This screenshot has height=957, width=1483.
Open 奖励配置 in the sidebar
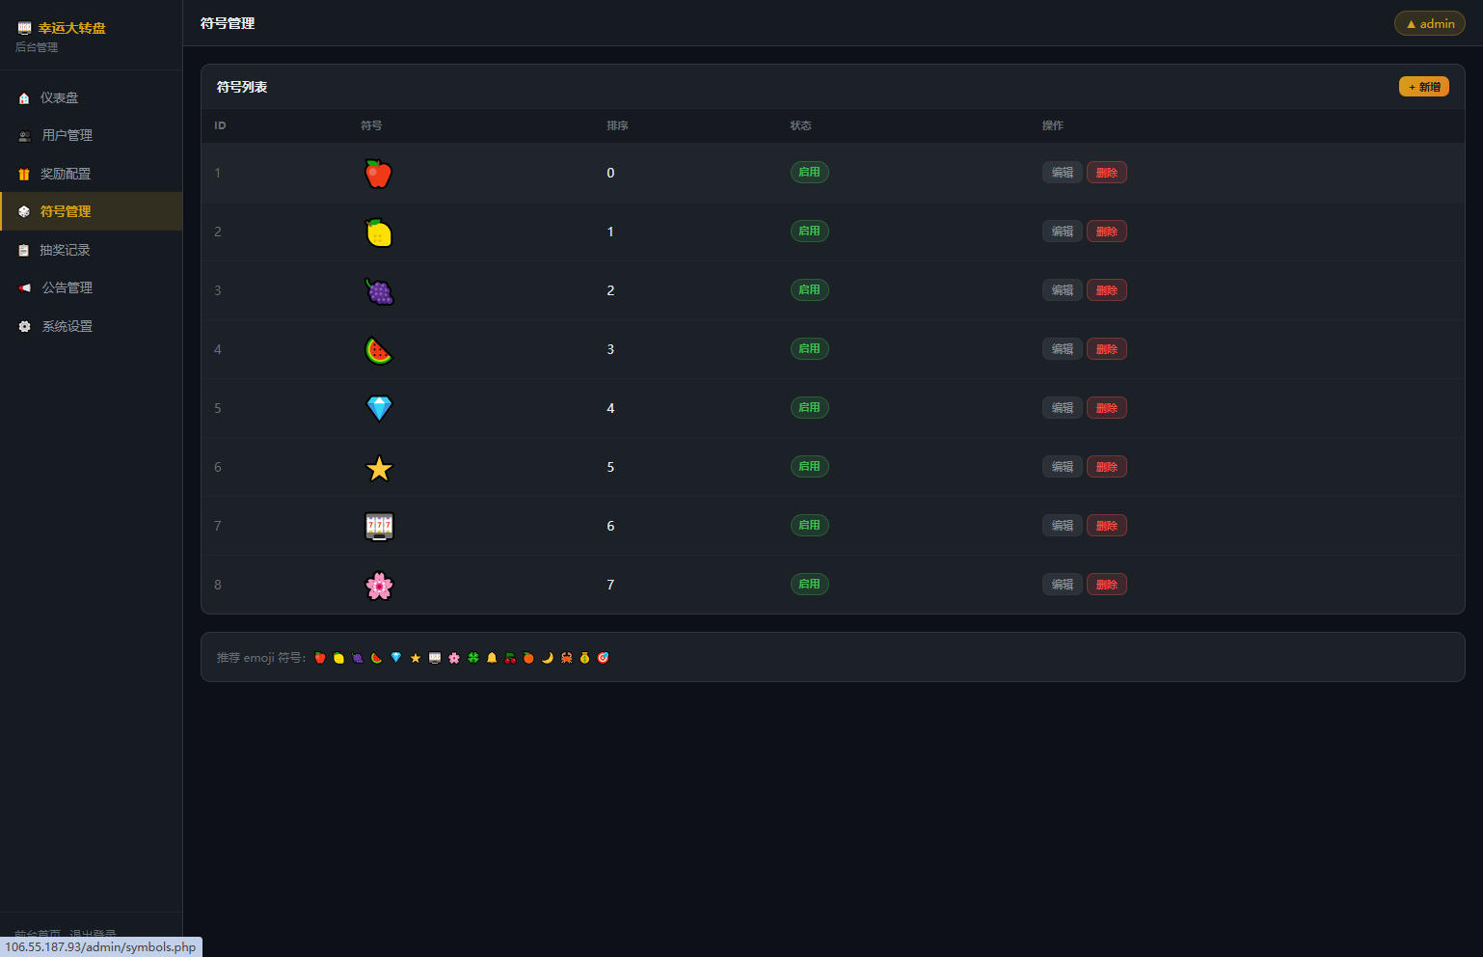pyautogui.click(x=91, y=174)
